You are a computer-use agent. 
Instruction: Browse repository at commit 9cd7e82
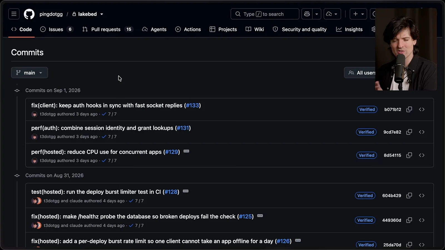422,132
